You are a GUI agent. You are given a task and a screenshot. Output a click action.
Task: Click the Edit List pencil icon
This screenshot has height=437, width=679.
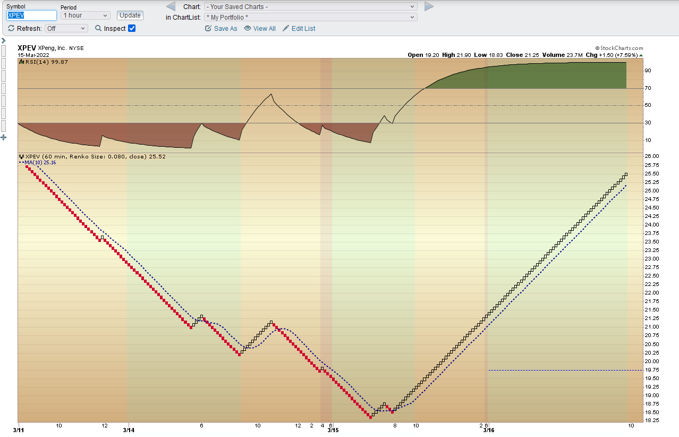point(286,29)
